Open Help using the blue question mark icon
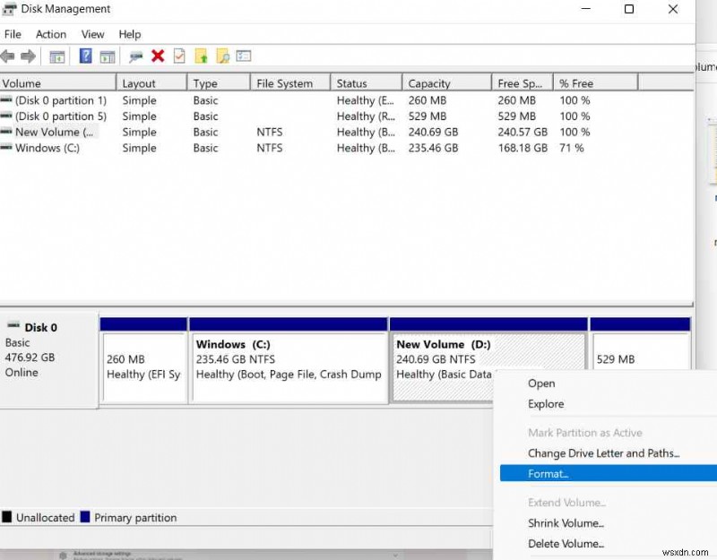The width and height of the screenshot is (717, 560). coord(85,56)
